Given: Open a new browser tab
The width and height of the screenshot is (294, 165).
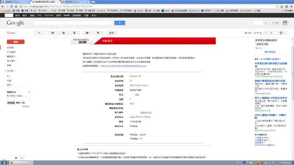Looking at the screenshot, I should pos(93,2).
